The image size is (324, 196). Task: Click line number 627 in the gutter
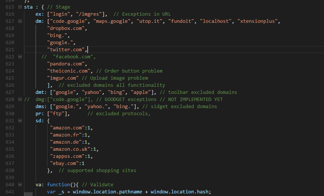pyautogui.click(x=10, y=92)
